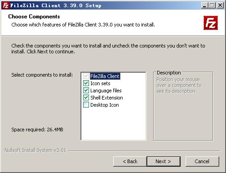Select the Shell Extension label
The width and height of the screenshot is (226, 173).
[x=106, y=98]
